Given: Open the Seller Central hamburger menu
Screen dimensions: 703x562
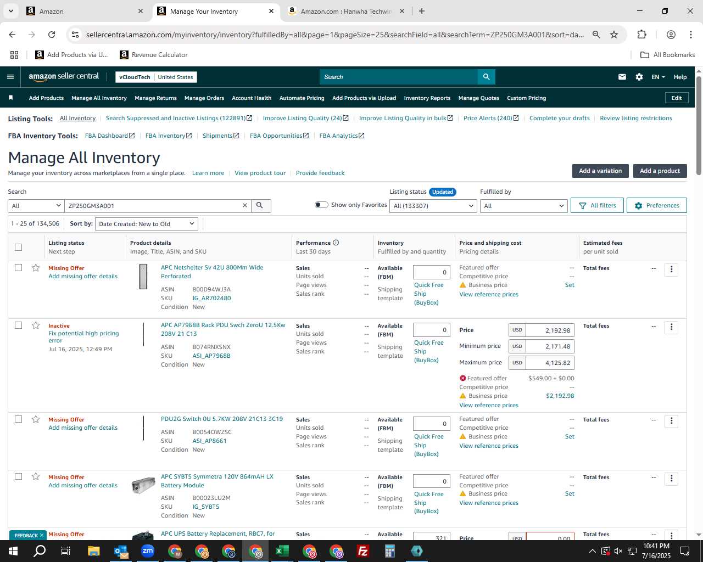Looking at the screenshot, I should tap(10, 77).
